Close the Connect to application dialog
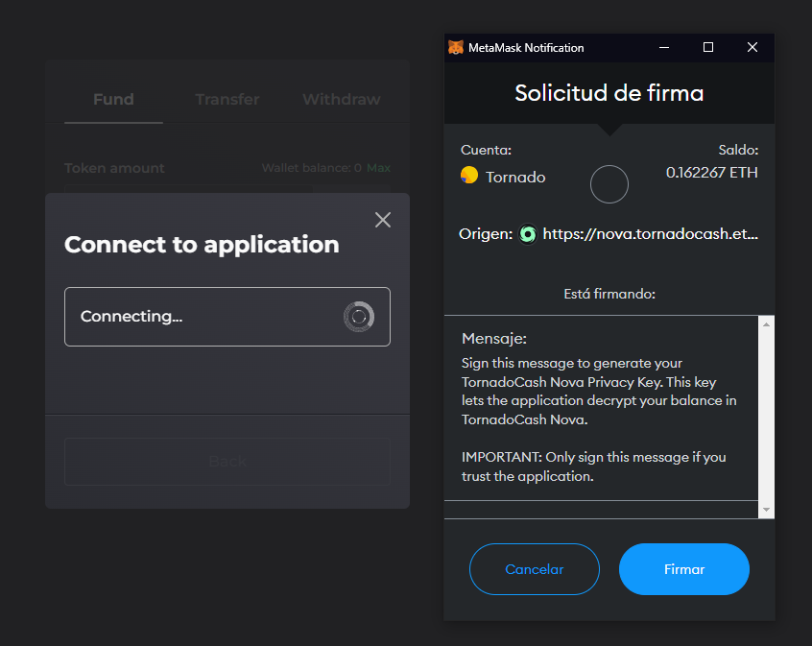Image resolution: width=812 pixels, height=646 pixels. [x=382, y=220]
